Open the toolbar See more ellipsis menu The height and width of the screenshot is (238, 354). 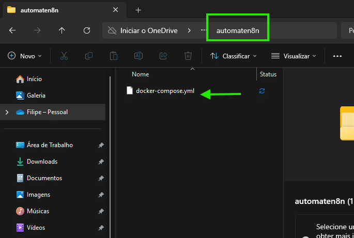point(337,56)
